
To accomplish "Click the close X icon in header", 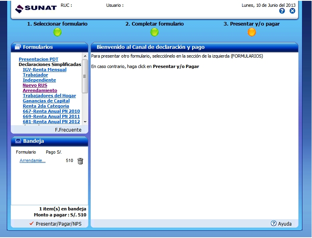I will 292,11.
